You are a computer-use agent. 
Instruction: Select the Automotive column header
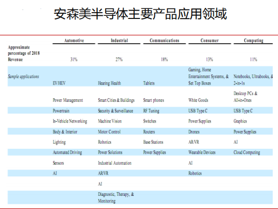tap(74, 41)
